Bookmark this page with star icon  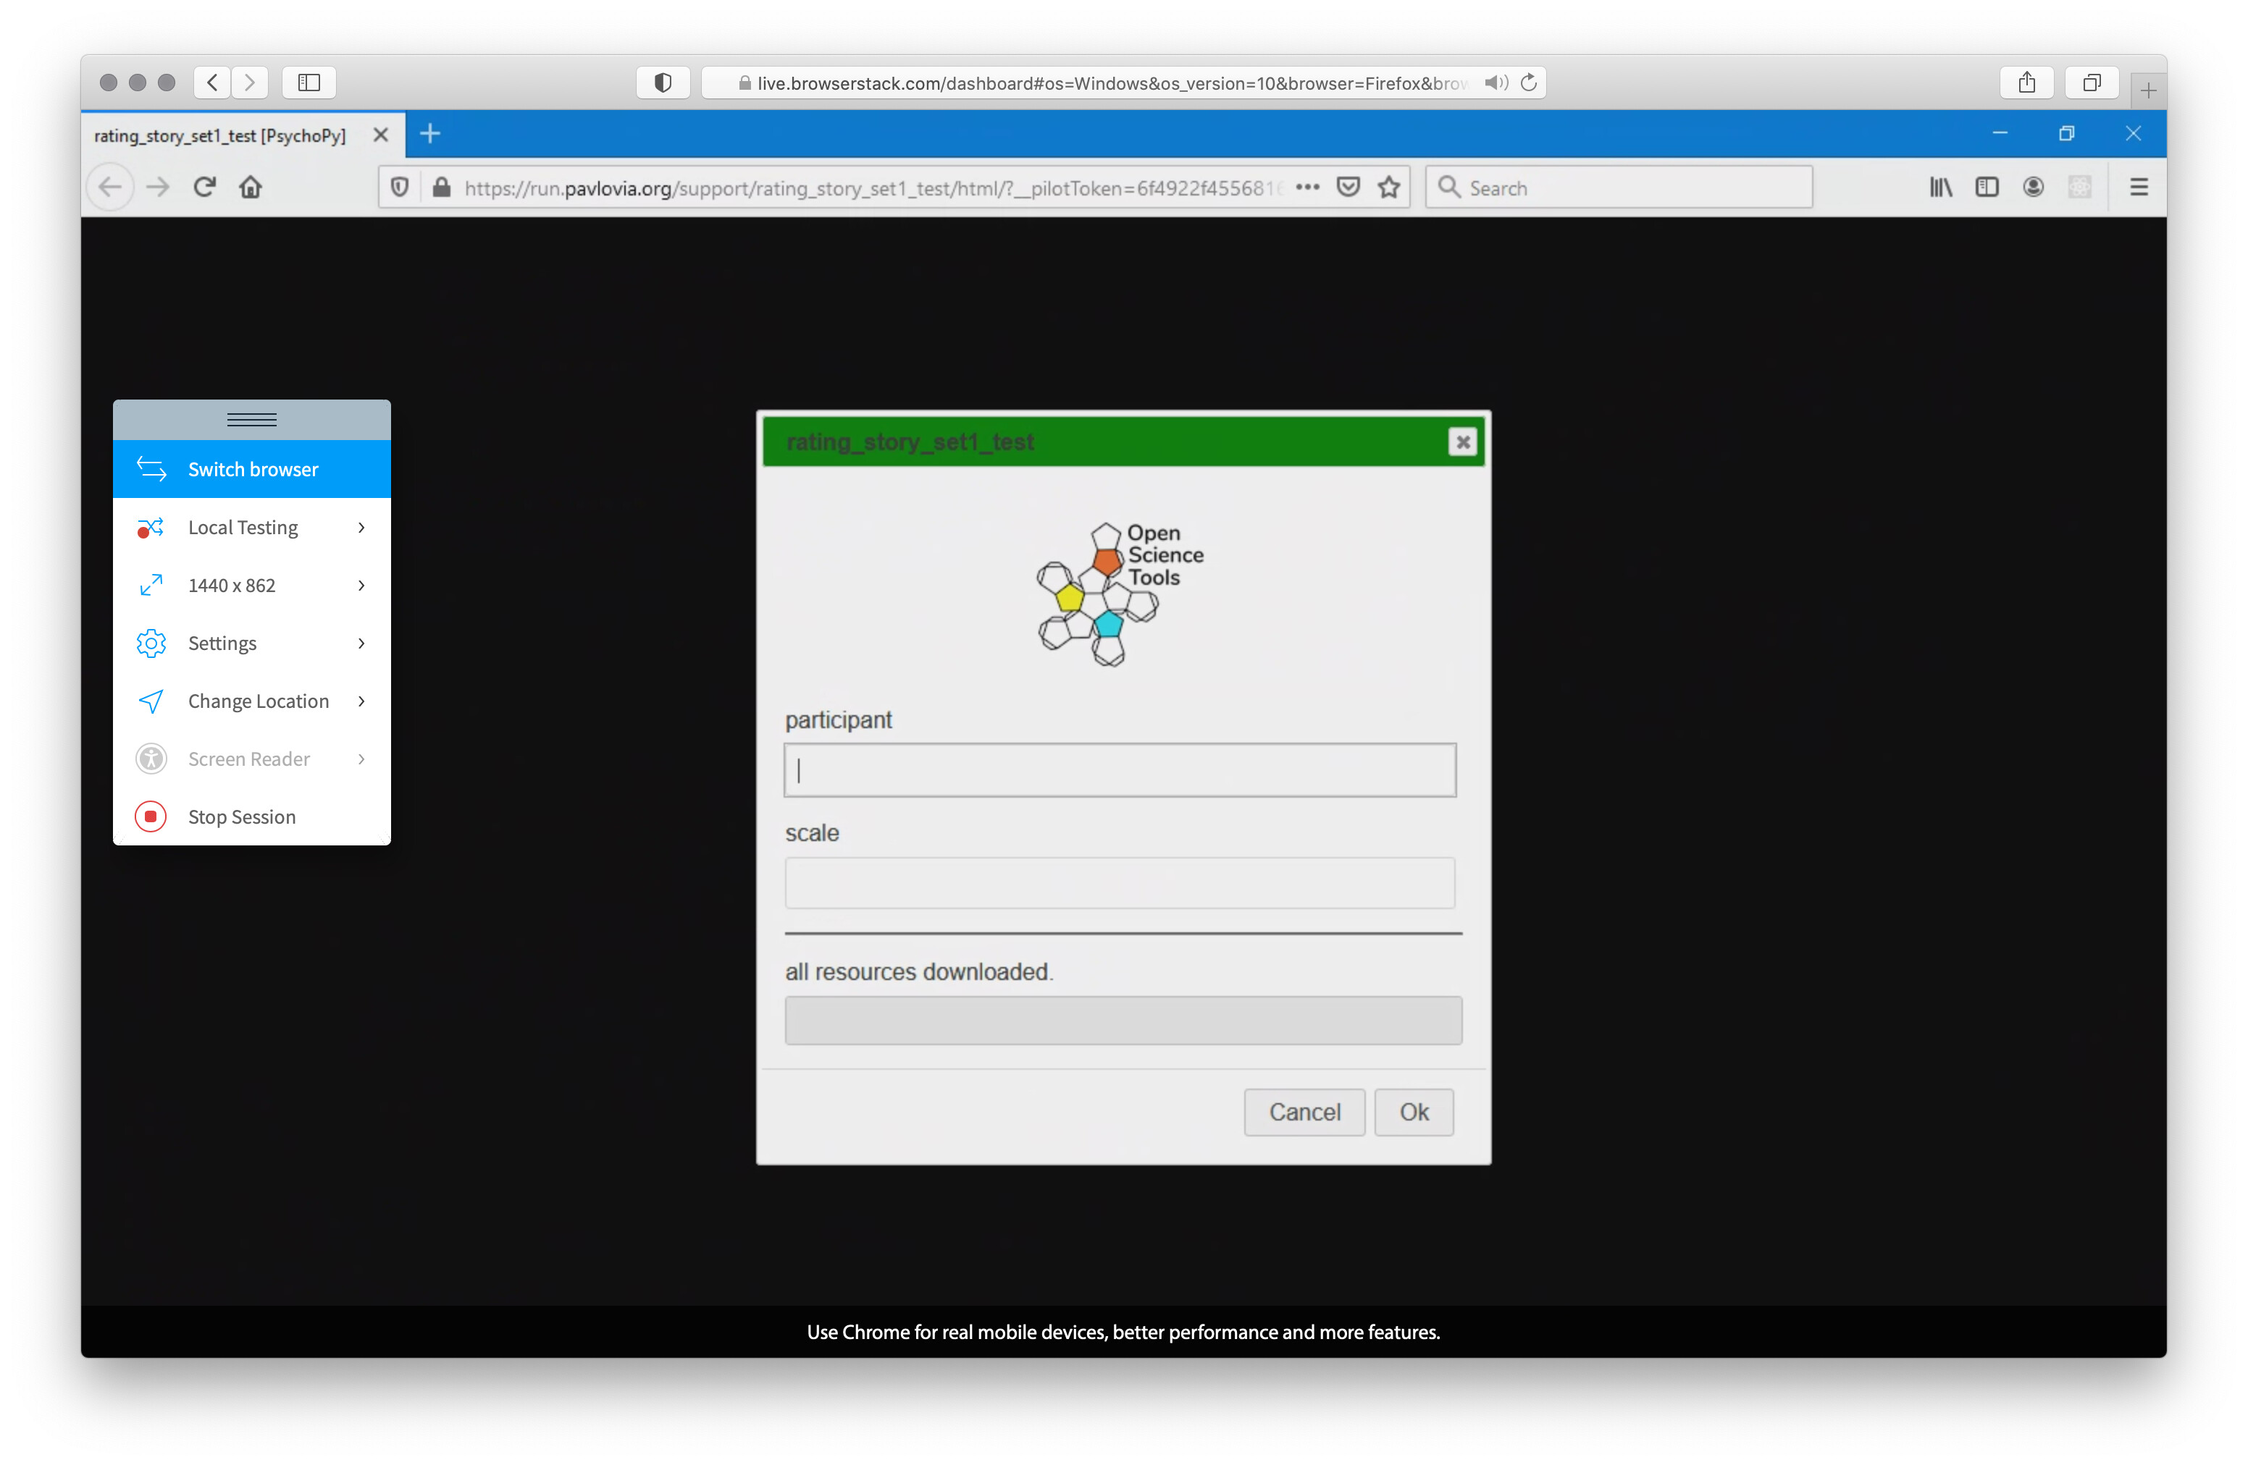click(1388, 187)
